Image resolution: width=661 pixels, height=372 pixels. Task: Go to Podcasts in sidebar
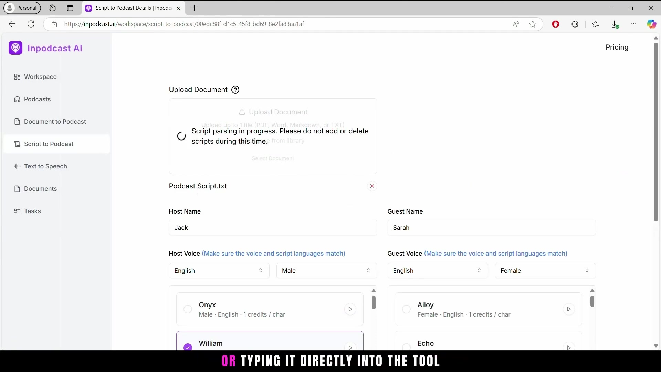pos(57,99)
